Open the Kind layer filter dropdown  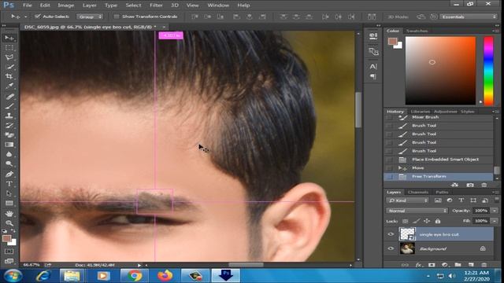(x=407, y=200)
